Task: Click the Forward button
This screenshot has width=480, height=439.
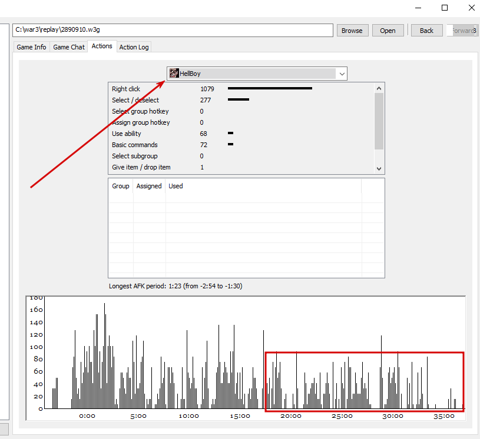Action: pyautogui.click(x=462, y=31)
